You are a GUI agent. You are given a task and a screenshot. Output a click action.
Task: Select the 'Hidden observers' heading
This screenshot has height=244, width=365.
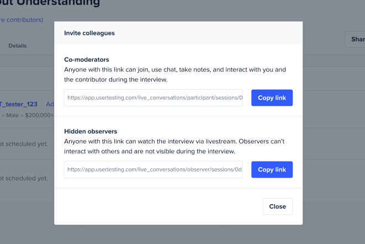[x=91, y=131]
